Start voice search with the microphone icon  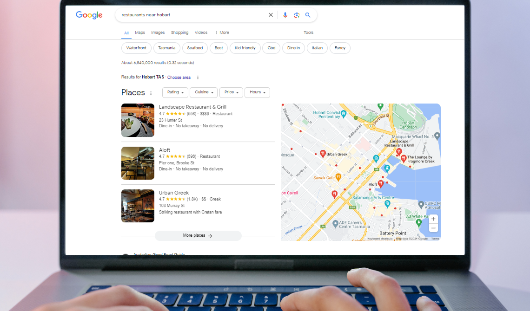tap(285, 15)
